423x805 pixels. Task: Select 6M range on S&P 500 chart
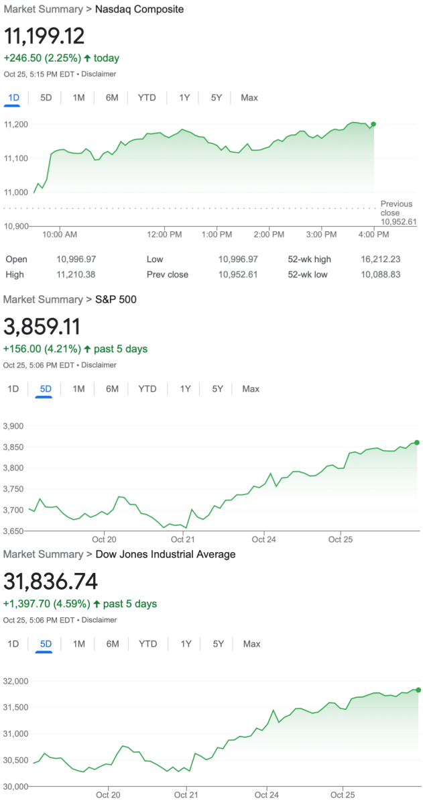coord(112,389)
